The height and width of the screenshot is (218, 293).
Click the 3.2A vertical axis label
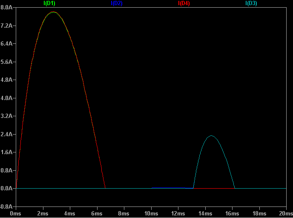[x=6, y=116]
